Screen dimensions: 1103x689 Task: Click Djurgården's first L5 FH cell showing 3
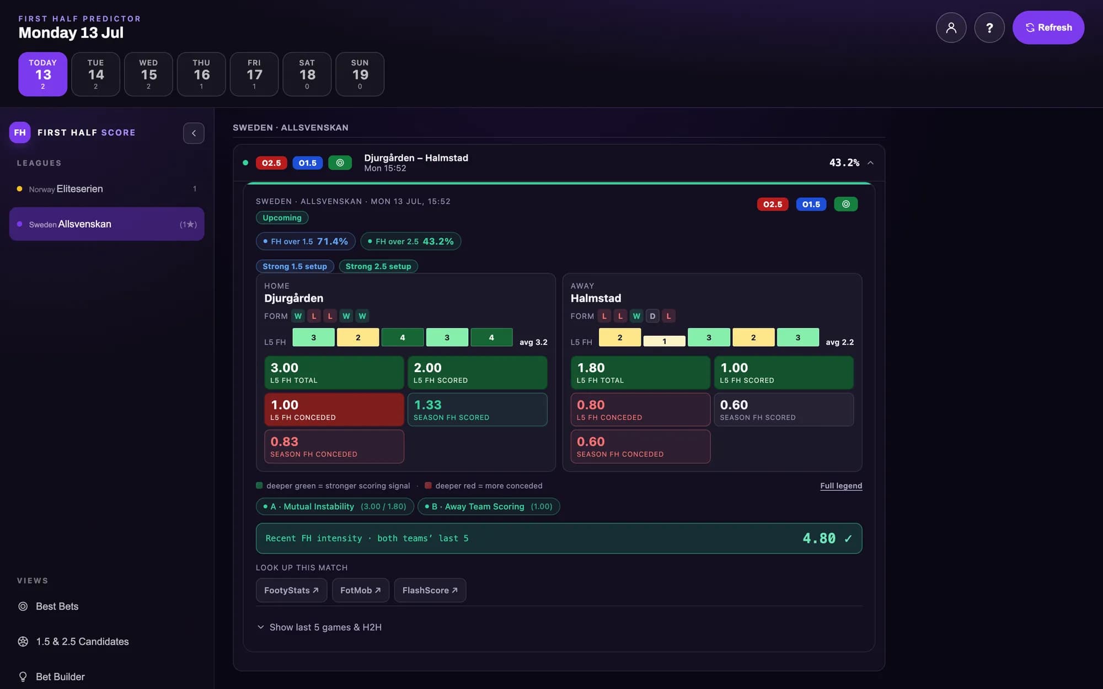[313, 337]
